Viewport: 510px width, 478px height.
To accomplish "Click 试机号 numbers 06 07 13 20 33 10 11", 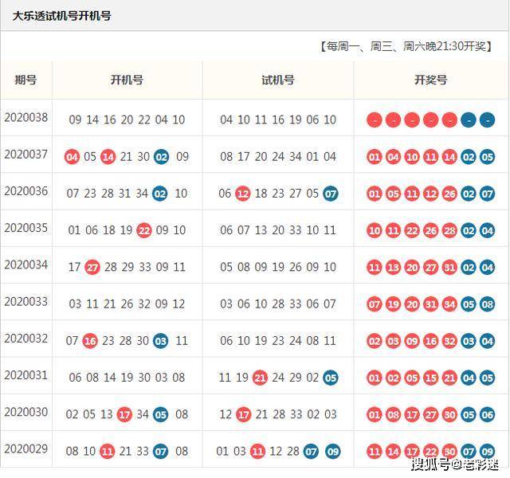I will click(278, 230).
